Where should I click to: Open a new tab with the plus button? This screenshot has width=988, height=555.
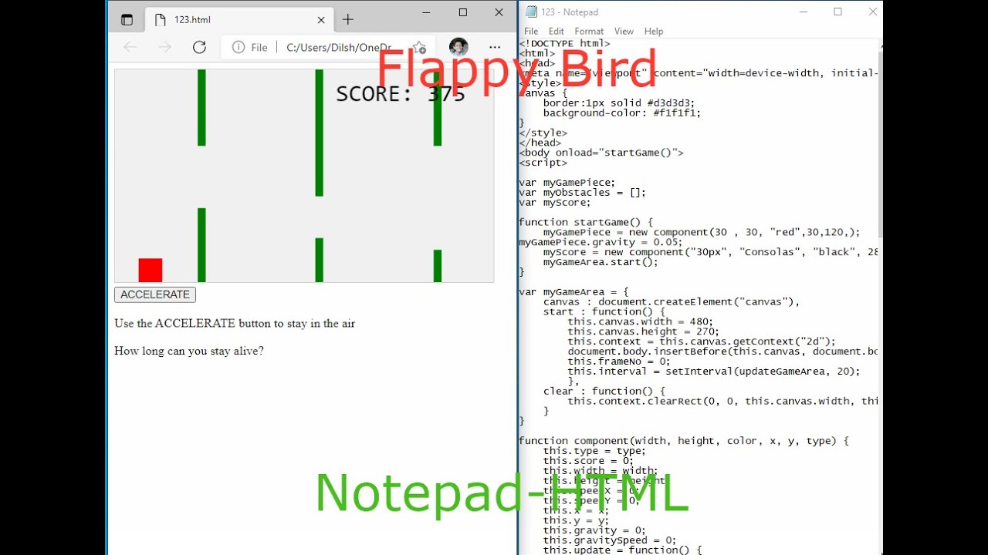(348, 20)
